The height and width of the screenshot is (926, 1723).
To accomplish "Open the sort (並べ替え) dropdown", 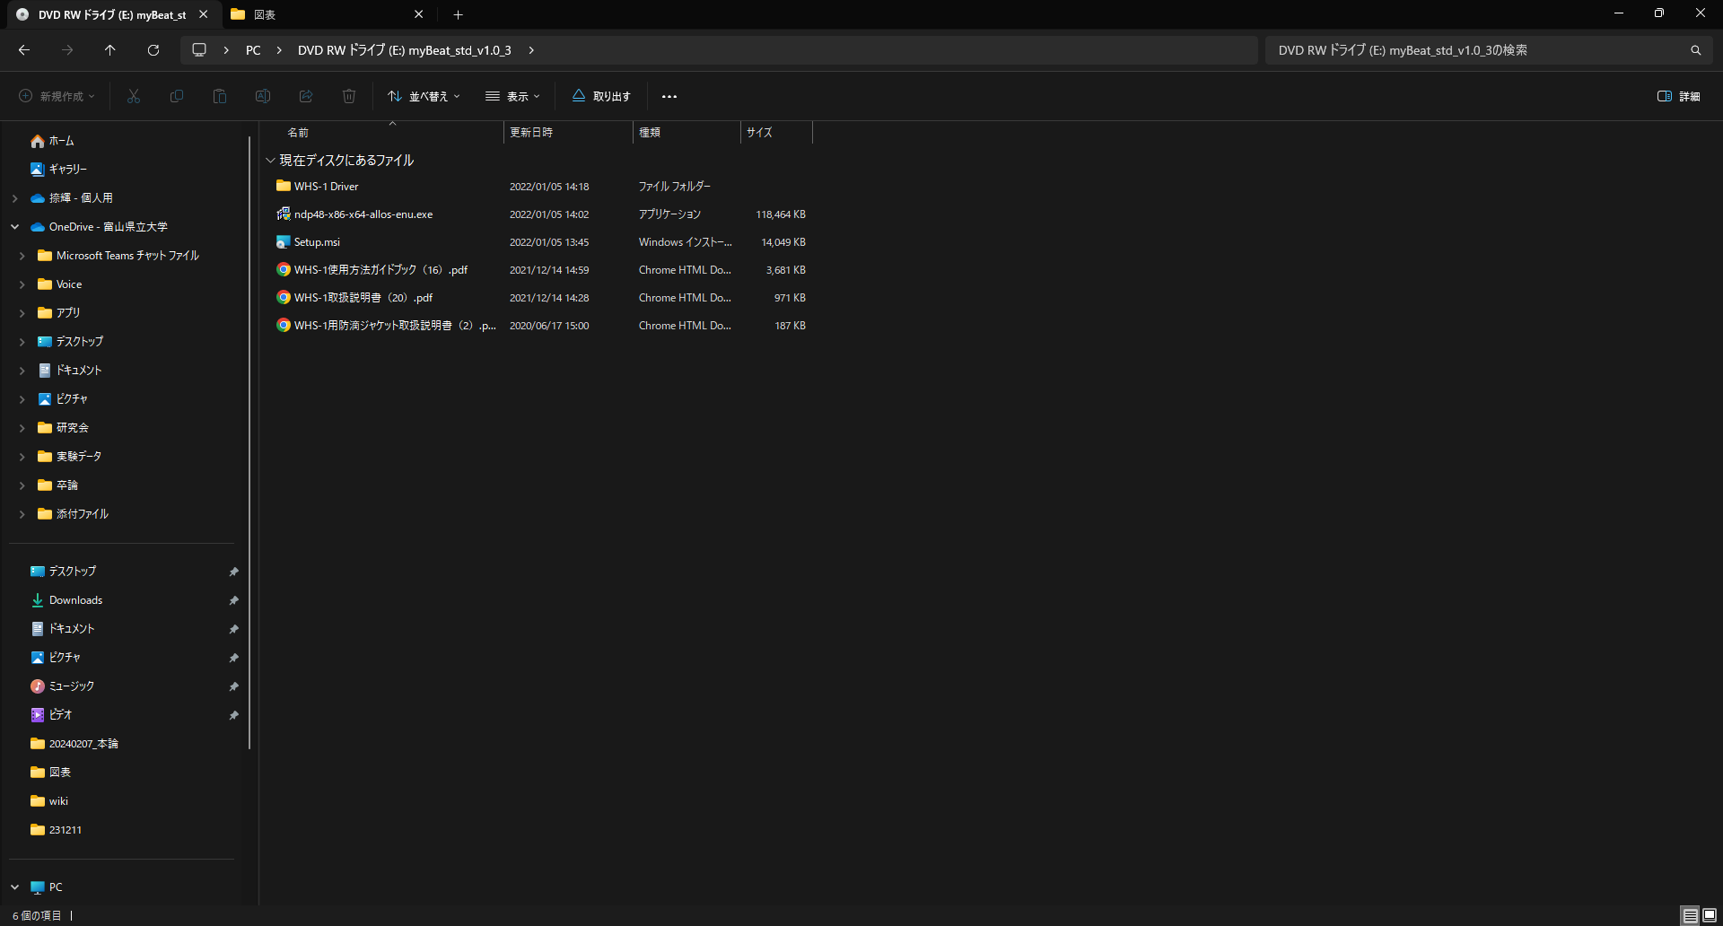I will 424,96.
